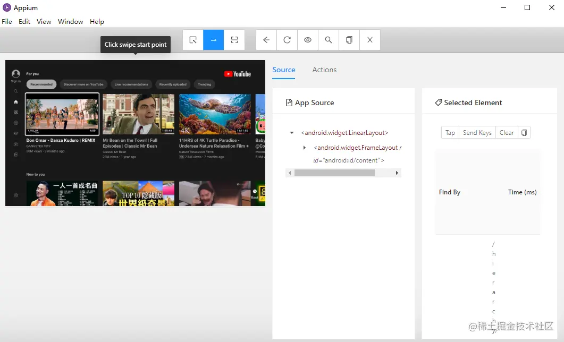Refresh the source and screenshot

[287, 40]
